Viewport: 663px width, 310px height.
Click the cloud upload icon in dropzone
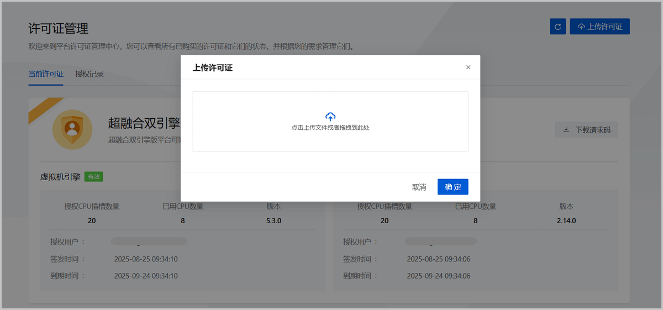[x=330, y=117]
